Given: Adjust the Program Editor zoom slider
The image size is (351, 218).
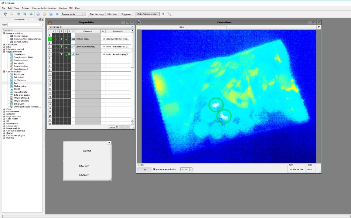Looking at the screenshot, I should click(125, 127).
